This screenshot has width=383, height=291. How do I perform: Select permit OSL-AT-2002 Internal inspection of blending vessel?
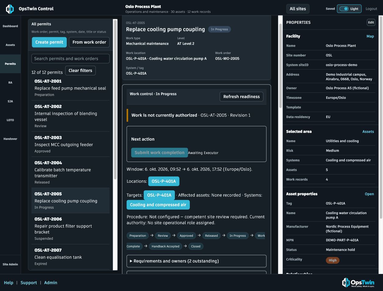pyautogui.click(x=70, y=116)
